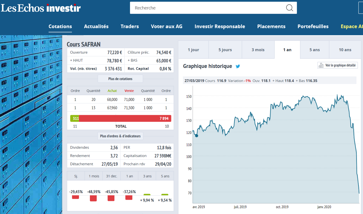Click the Les Echos Investir logo
The image size is (363, 214).
click(x=41, y=8)
